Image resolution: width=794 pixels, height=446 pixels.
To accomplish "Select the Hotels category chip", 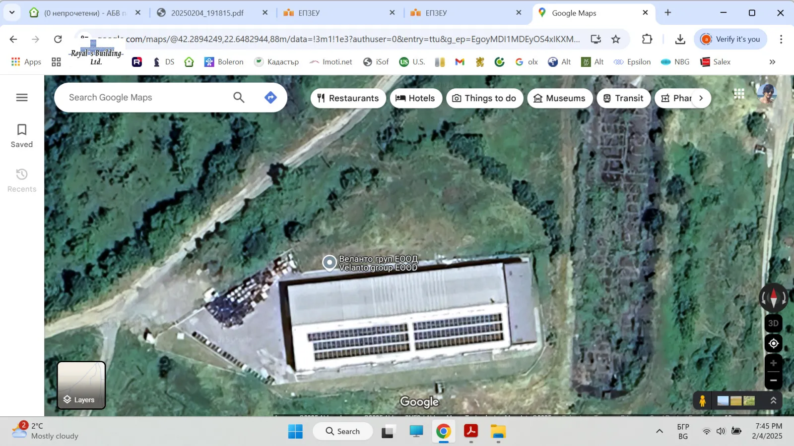I will click(x=415, y=98).
